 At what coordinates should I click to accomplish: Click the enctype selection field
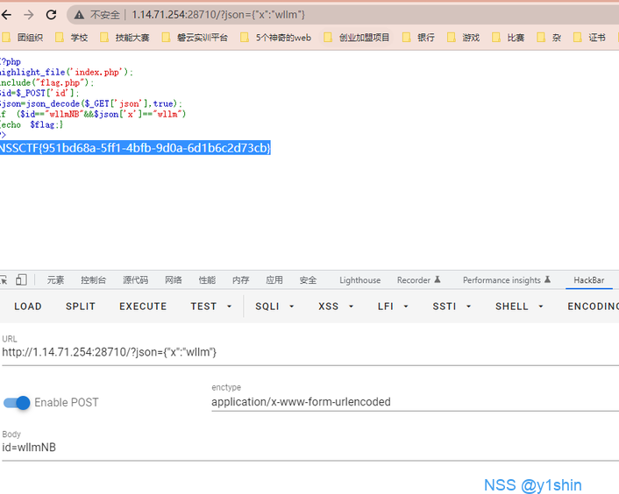click(x=412, y=402)
